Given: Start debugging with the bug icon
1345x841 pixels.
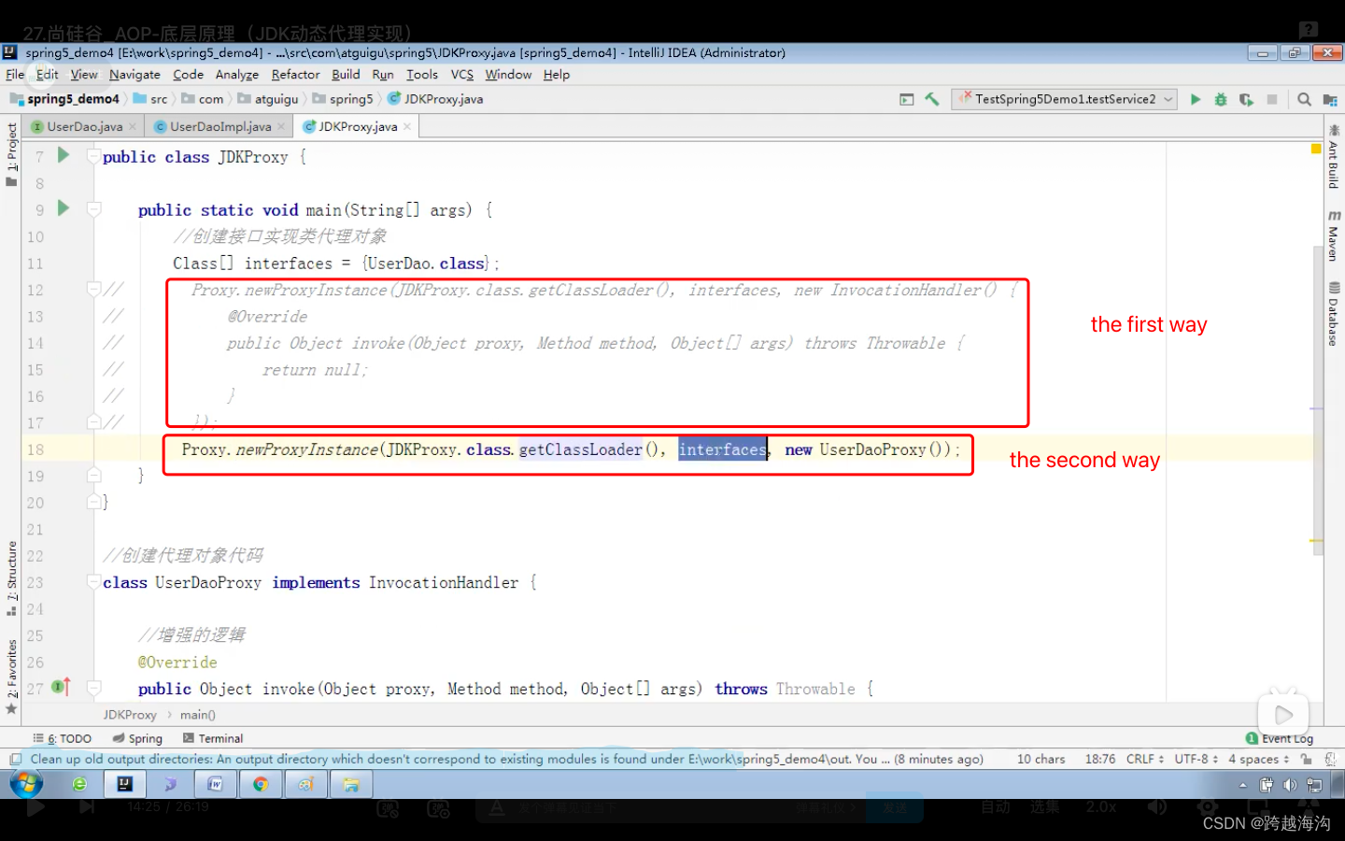Looking at the screenshot, I should pyautogui.click(x=1221, y=99).
